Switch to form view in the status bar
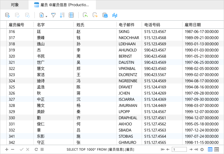The width and height of the screenshot is (224, 154). tap(217, 149)
